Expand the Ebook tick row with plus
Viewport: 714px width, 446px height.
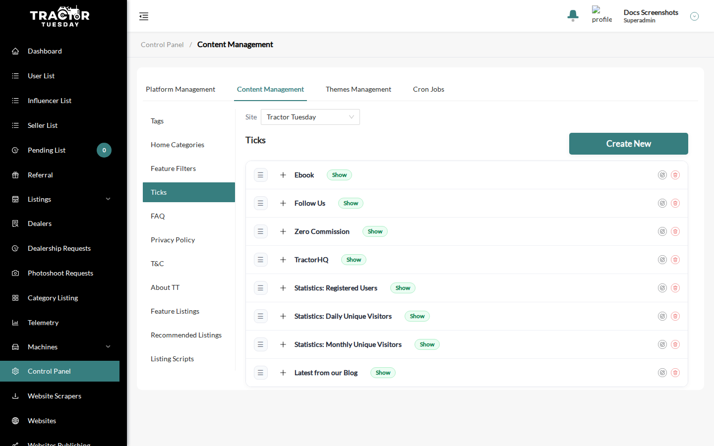click(283, 175)
